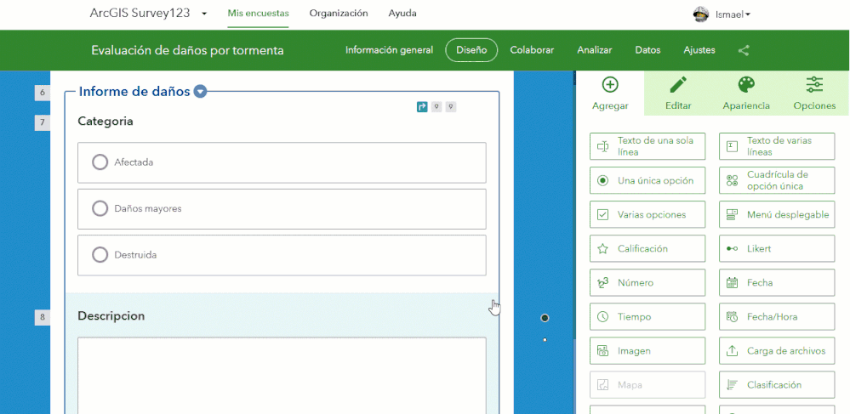Go to the Analizar tab

pos(594,50)
